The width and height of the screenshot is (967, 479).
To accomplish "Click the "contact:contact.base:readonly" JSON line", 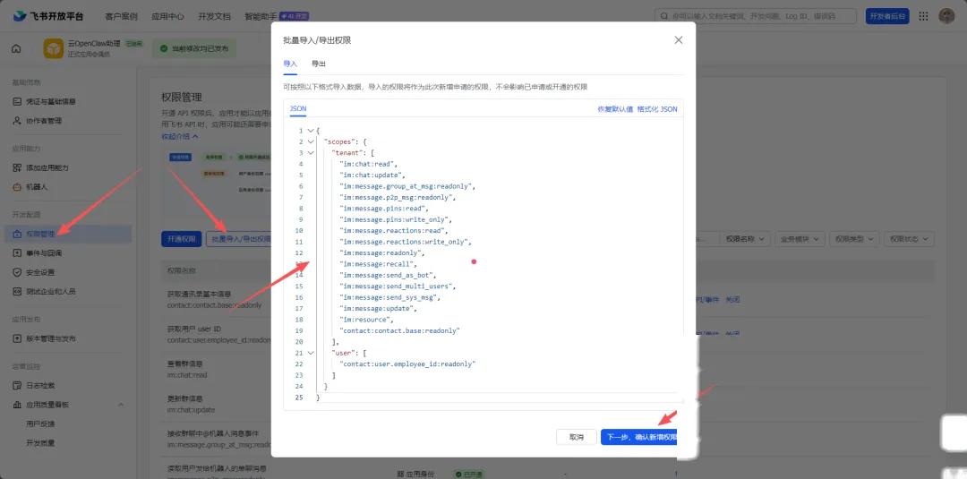I will pos(399,330).
